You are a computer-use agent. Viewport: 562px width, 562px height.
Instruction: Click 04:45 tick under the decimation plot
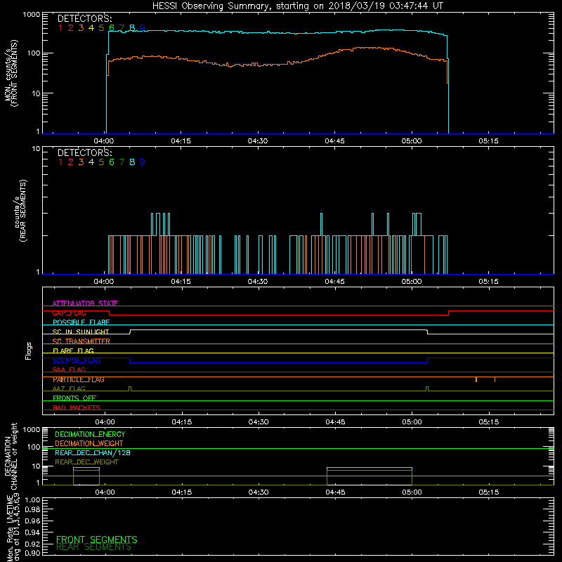336,492
